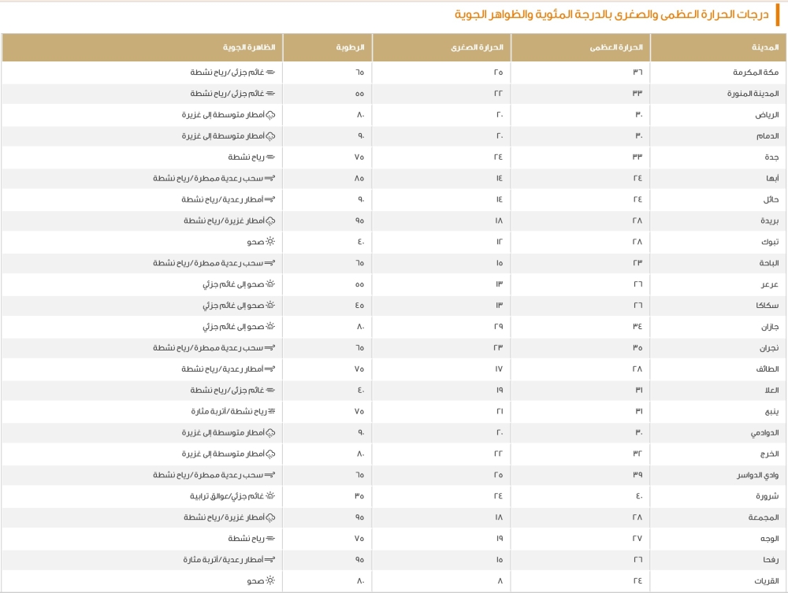Click the sun icon in the تبوك row
788x593 pixels.
pyautogui.click(x=269, y=242)
